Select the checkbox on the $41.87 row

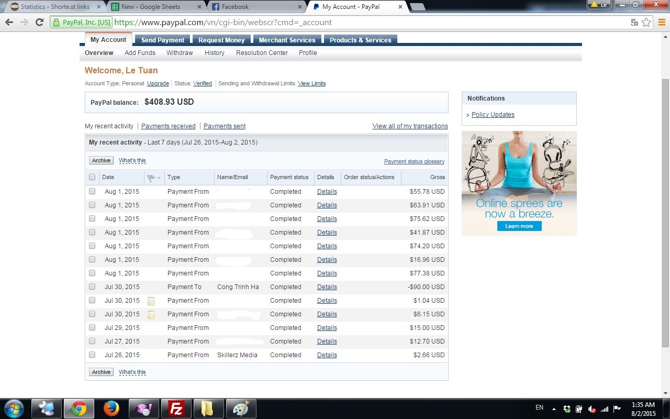coord(92,232)
